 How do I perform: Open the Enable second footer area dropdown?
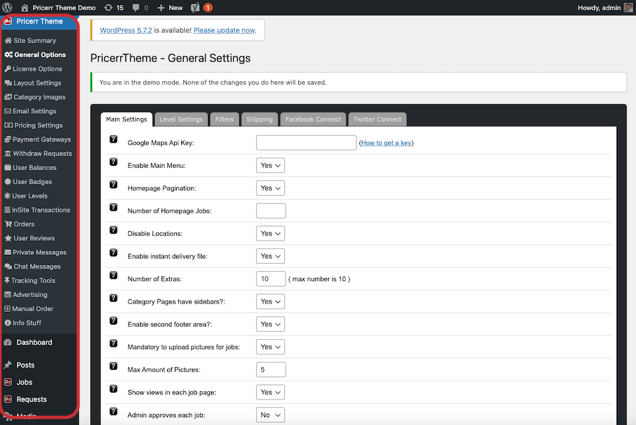[270, 324]
